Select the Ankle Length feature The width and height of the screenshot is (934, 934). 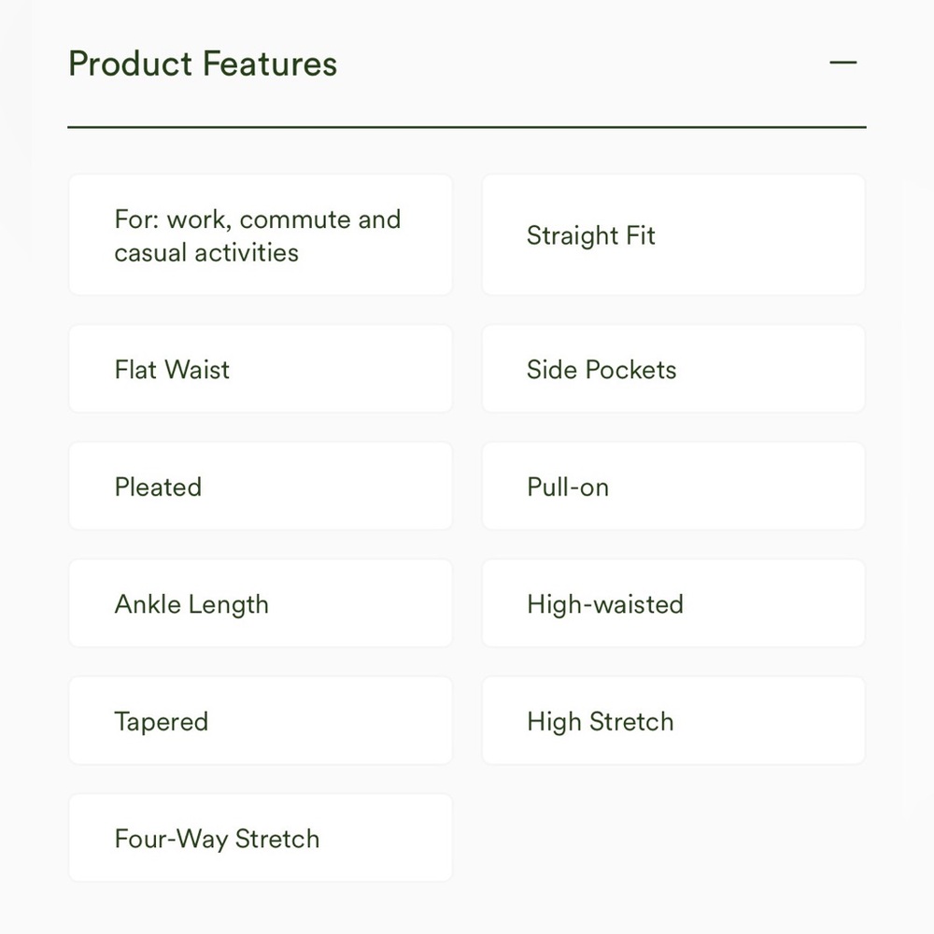[261, 604]
